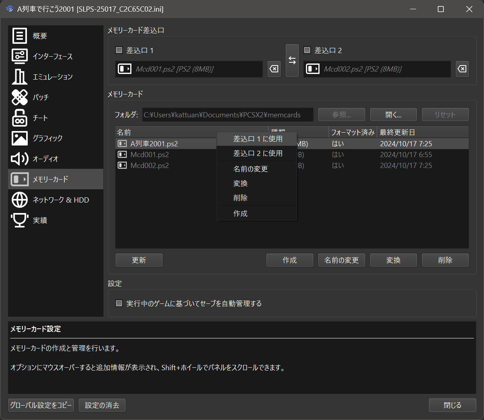This screenshot has width=484, height=420.
Task: Select the A列車2001.ps2 file name
Action: point(154,143)
